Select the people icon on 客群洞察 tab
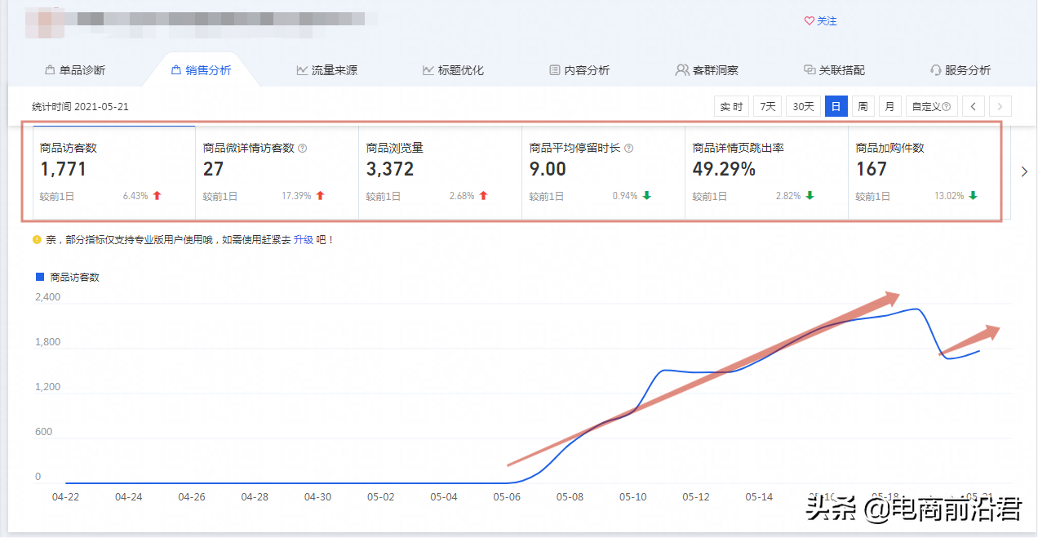The image size is (1038, 538). [x=682, y=70]
